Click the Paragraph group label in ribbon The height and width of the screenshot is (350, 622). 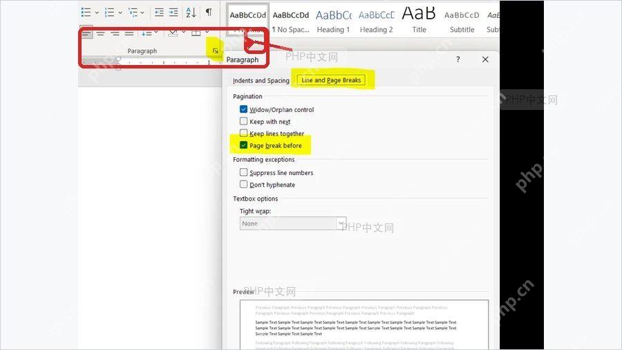coord(142,51)
